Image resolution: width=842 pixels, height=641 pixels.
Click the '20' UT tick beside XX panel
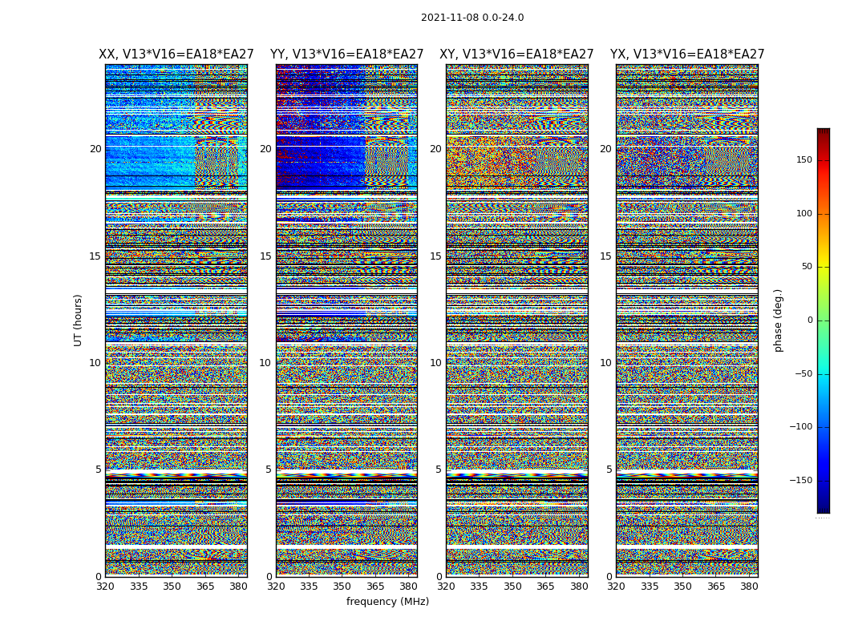pos(95,149)
